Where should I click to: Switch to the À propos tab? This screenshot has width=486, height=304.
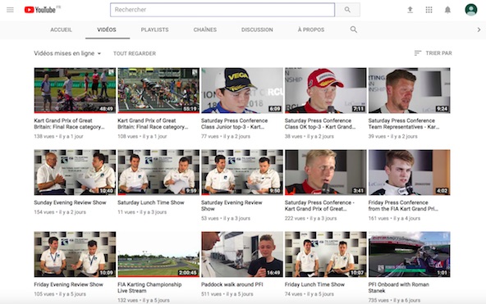pyautogui.click(x=311, y=29)
